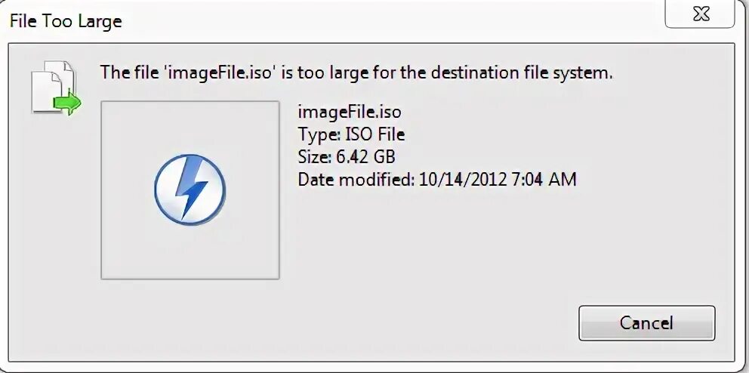Select the imageFile.iso thumbnail preview frame
Viewport: 749px width, 373px height.
190,190
